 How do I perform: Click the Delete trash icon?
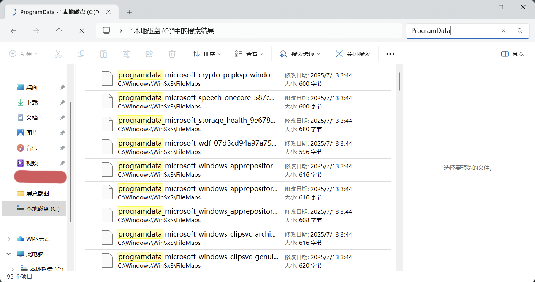click(172, 54)
